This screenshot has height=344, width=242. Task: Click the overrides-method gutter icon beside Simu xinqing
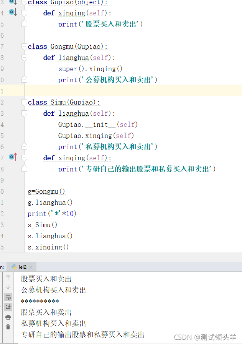(x=13, y=157)
